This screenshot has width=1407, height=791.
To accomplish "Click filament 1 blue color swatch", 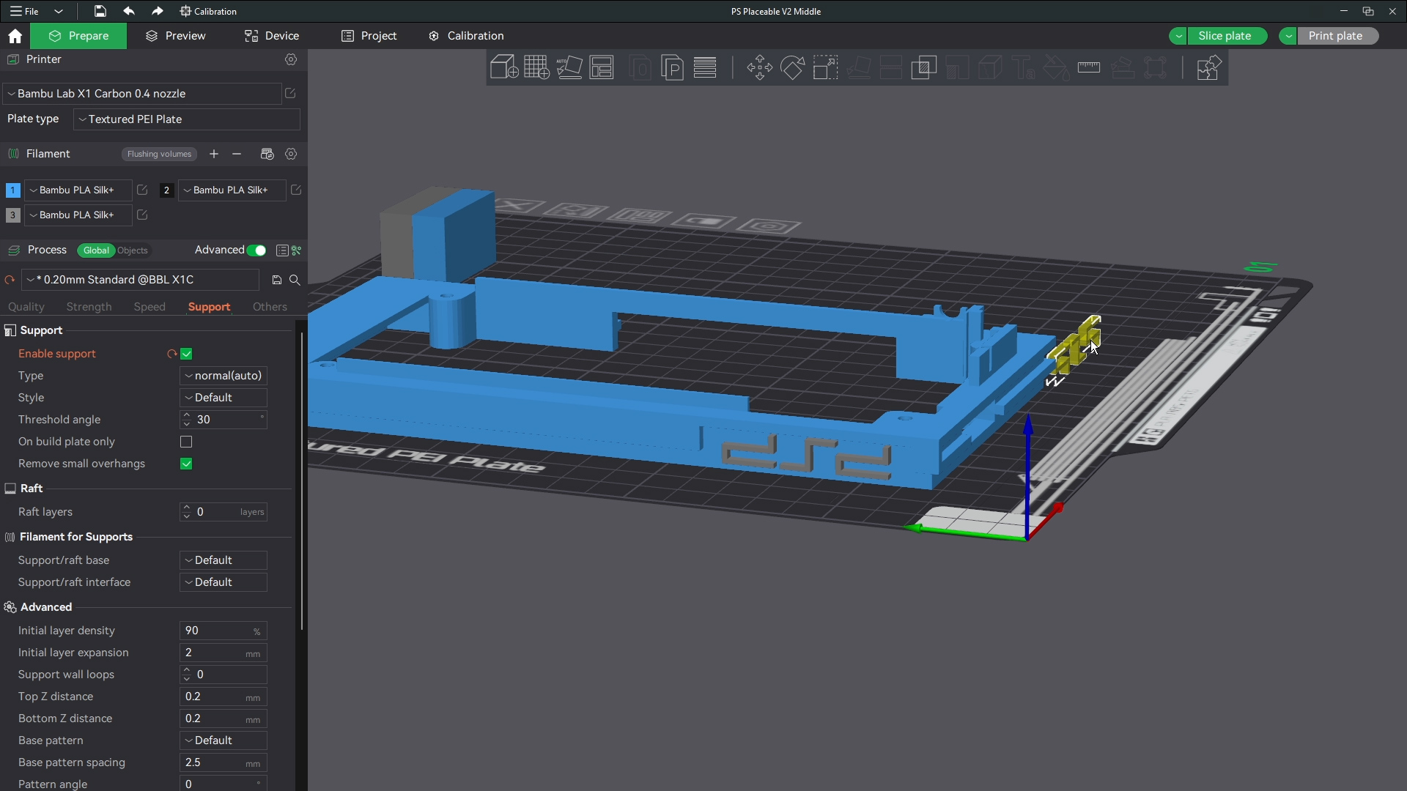I will 12,190.
